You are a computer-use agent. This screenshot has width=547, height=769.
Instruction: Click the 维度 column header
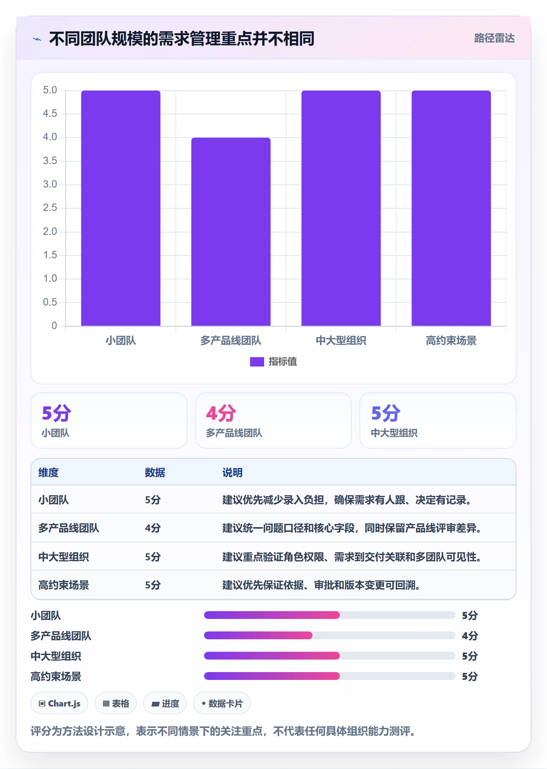(48, 472)
